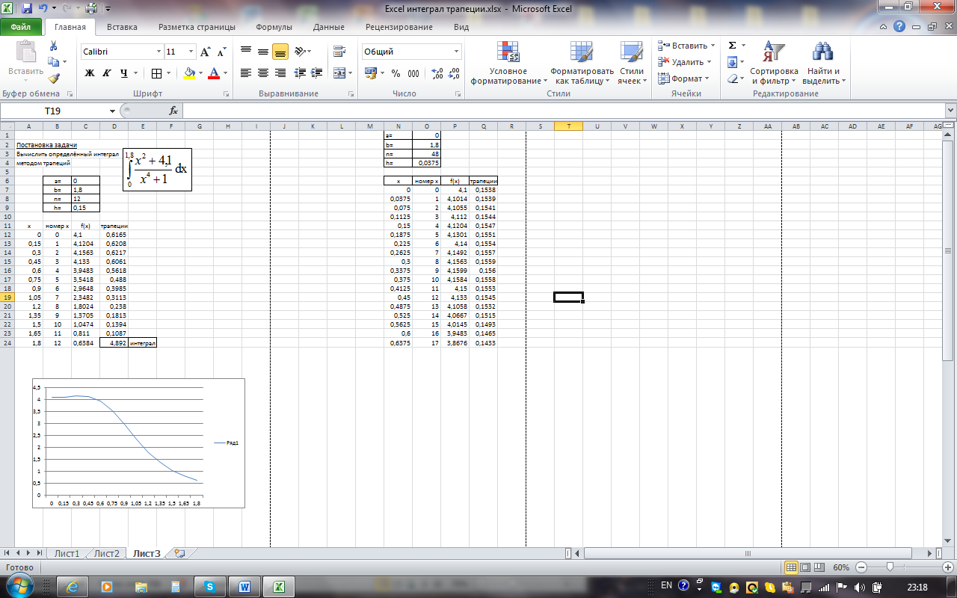The height and width of the screenshot is (598, 957).
Task: Switch to the Формулы tab
Action: 274,27
